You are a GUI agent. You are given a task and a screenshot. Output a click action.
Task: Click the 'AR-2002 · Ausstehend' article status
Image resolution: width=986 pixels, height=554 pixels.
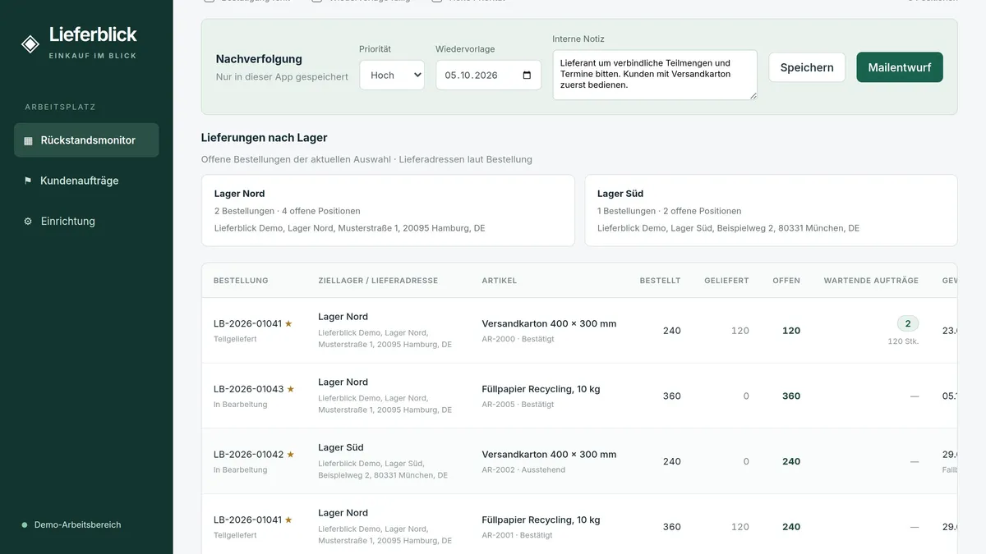[523, 470]
